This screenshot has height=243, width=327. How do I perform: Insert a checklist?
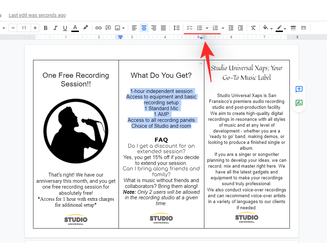pyautogui.click(x=189, y=28)
